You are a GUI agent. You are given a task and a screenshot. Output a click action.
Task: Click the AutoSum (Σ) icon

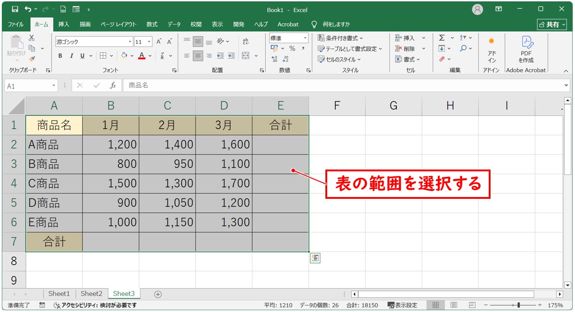[x=441, y=38]
